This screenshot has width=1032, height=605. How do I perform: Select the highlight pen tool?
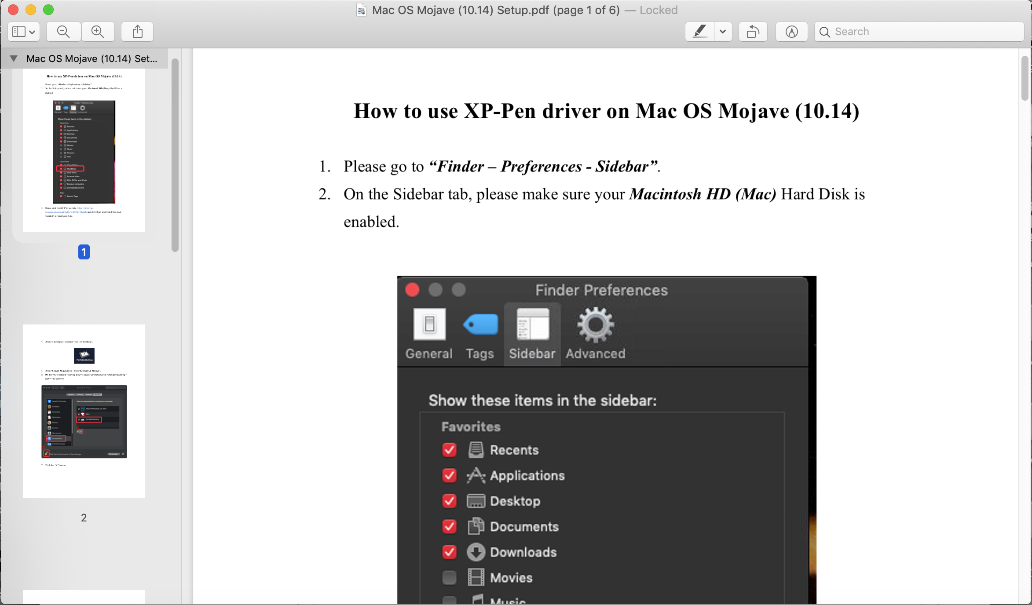tap(699, 32)
